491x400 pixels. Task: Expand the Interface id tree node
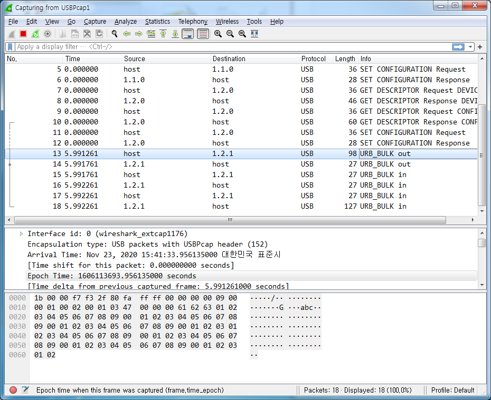(21, 234)
